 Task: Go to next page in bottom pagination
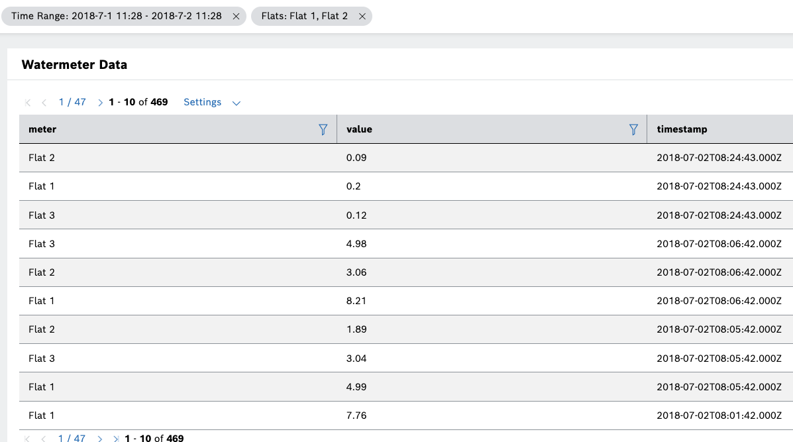[x=100, y=438]
